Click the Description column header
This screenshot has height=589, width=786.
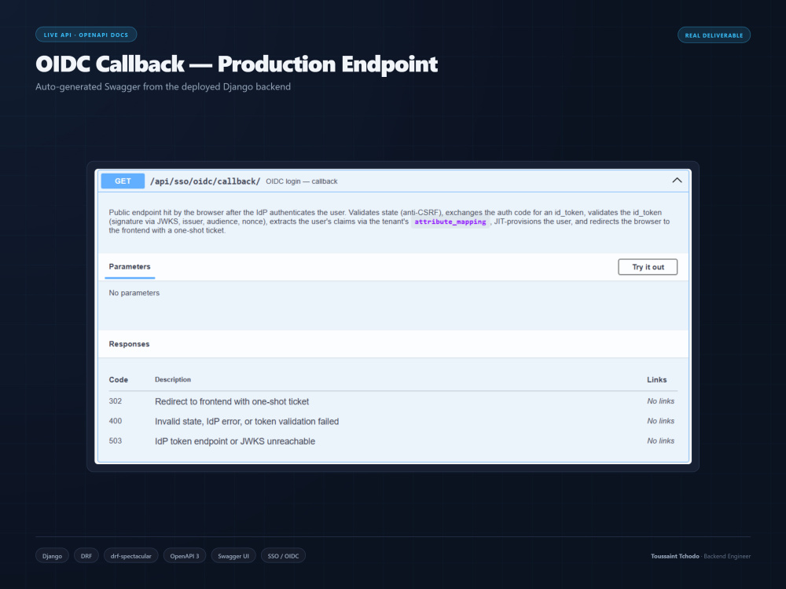pyautogui.click(x=172, y=379)
